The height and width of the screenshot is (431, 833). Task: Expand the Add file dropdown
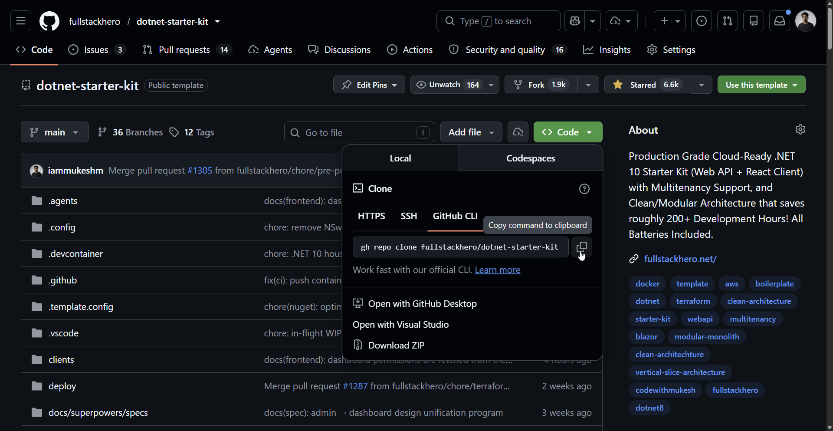471,132
